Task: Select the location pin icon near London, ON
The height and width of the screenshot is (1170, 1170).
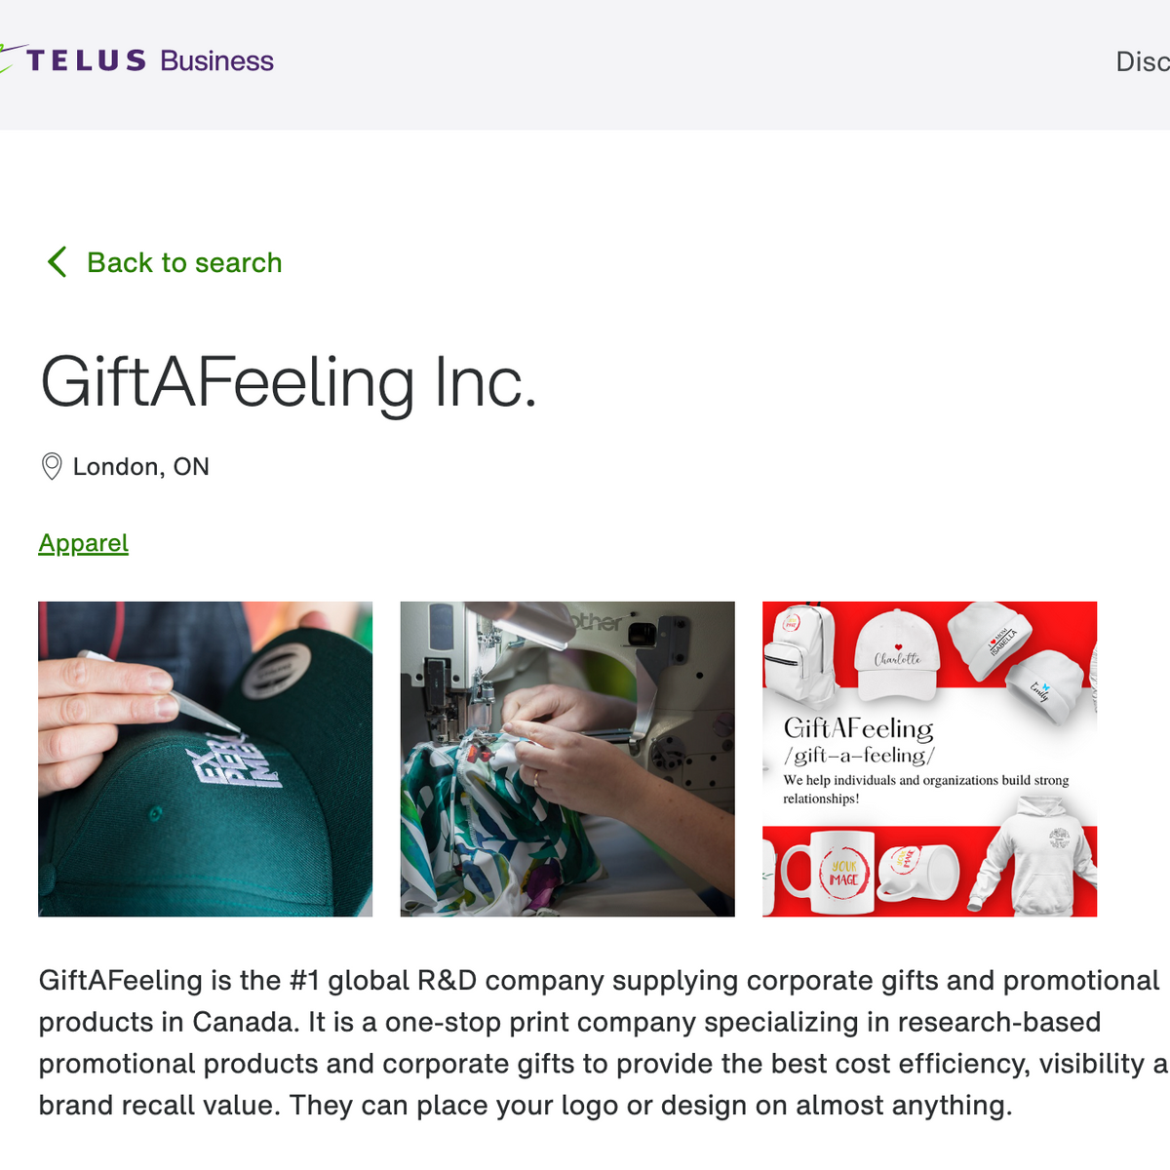Action: [x=52, y=466]
